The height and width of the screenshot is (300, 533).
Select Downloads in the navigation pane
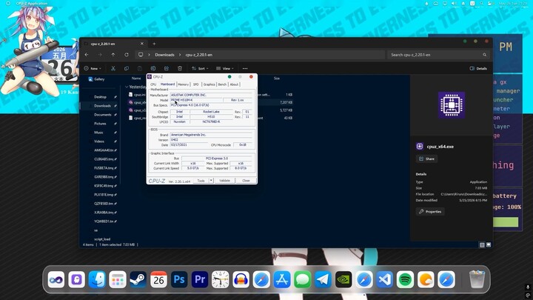click(x=102, y=106)
